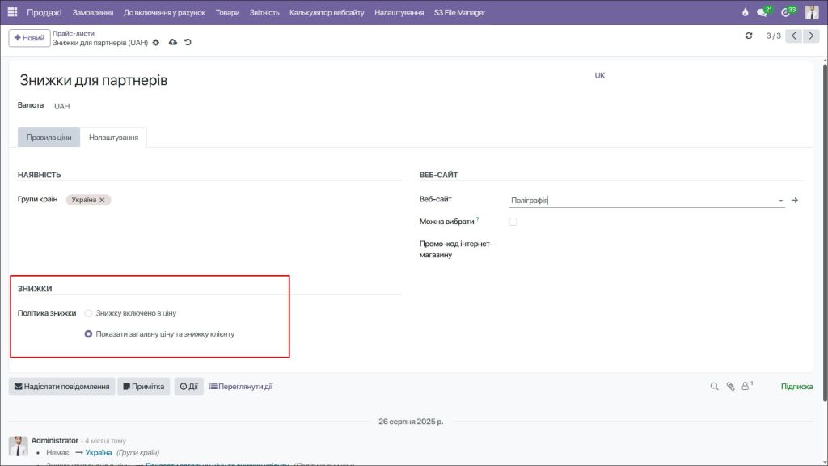Select 'Показати загальну ціну та знижку клієнту'
Image resolution: width=828 pixels, height=466 pixels.
click(89, 333)
